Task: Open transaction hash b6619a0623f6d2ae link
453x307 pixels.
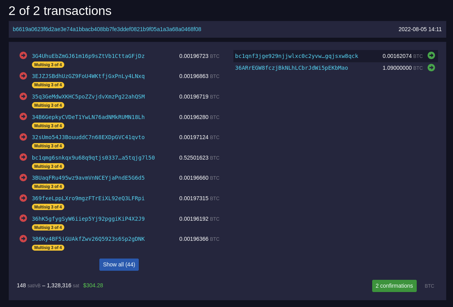Action: [x=107, y=29]
